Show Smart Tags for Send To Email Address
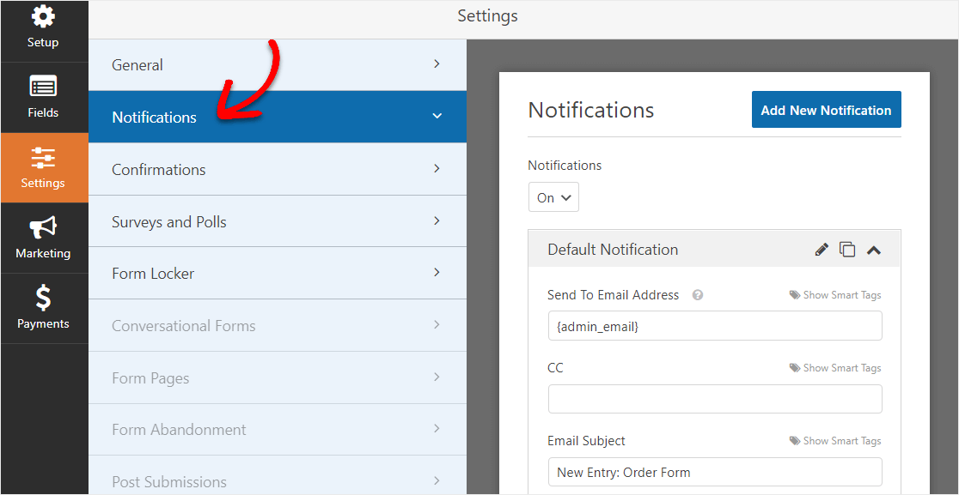The width and height of the screenshot is (959, 495). (x=835, y=295)
